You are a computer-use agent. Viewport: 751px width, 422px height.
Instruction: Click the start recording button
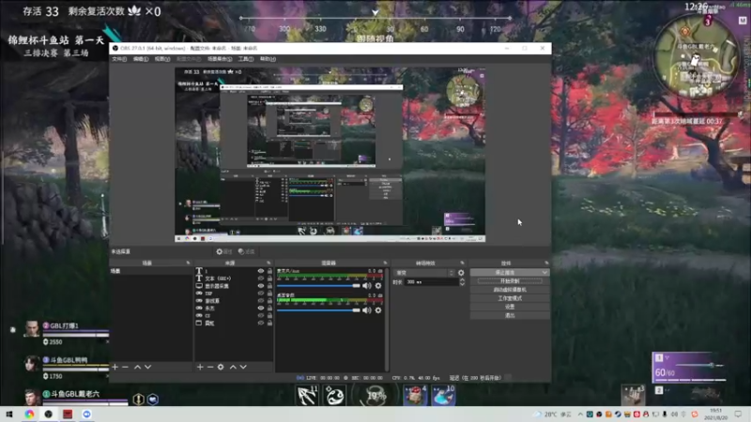[x=510, y=280]
